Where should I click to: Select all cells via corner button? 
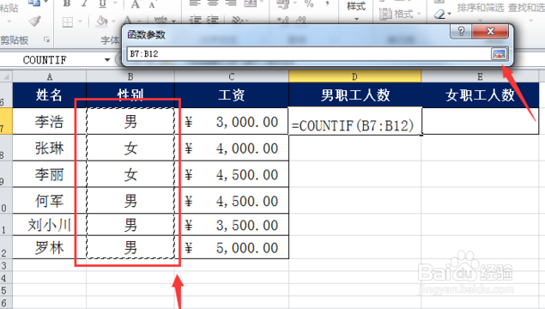6,76
